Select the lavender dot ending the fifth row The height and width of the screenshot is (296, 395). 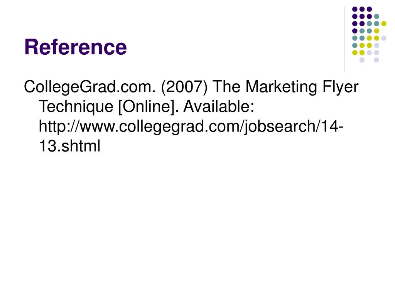[x=384, y=38]
